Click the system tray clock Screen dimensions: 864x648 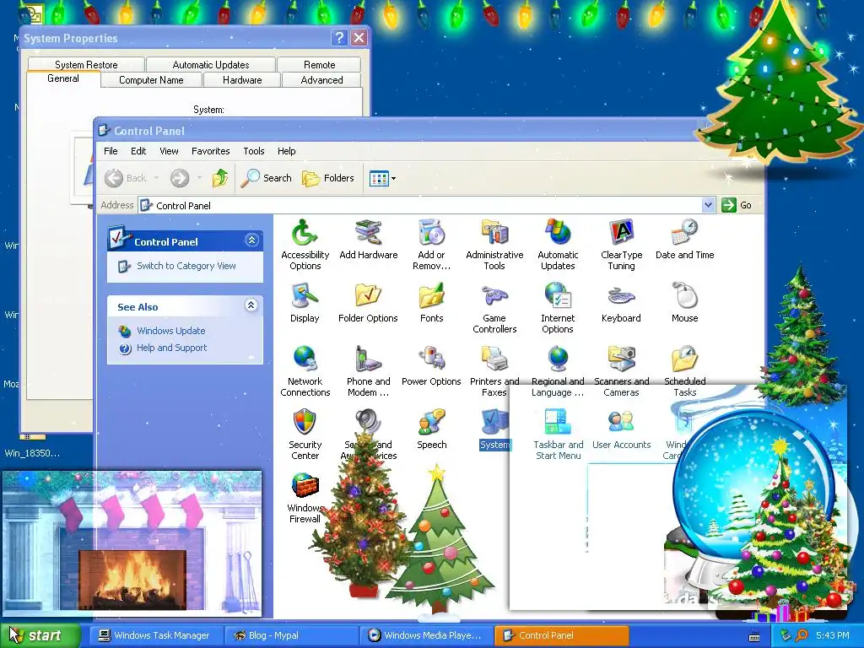tap(832, 635)
